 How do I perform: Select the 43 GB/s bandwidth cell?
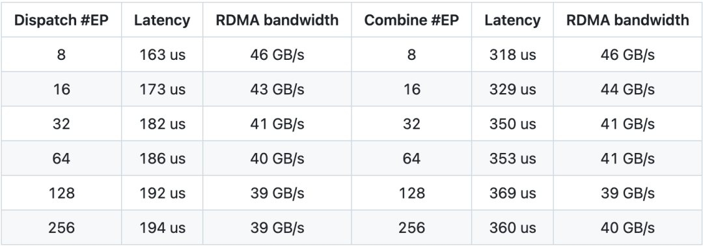pos(277,89)
